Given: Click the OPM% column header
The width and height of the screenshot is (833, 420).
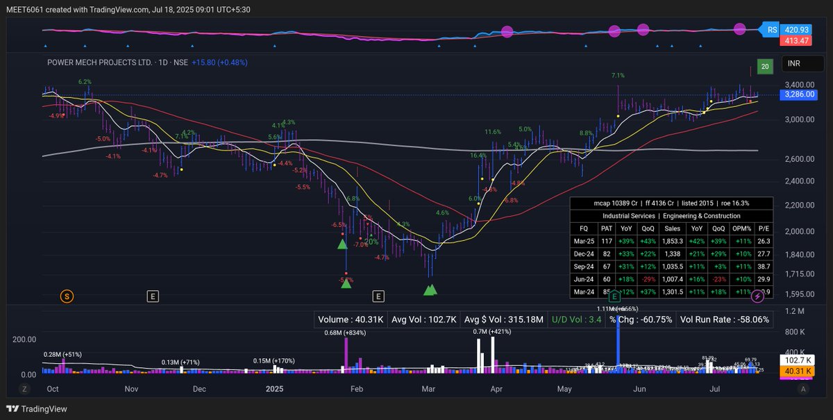Looking at the screenshot, I should coord(743,228).
